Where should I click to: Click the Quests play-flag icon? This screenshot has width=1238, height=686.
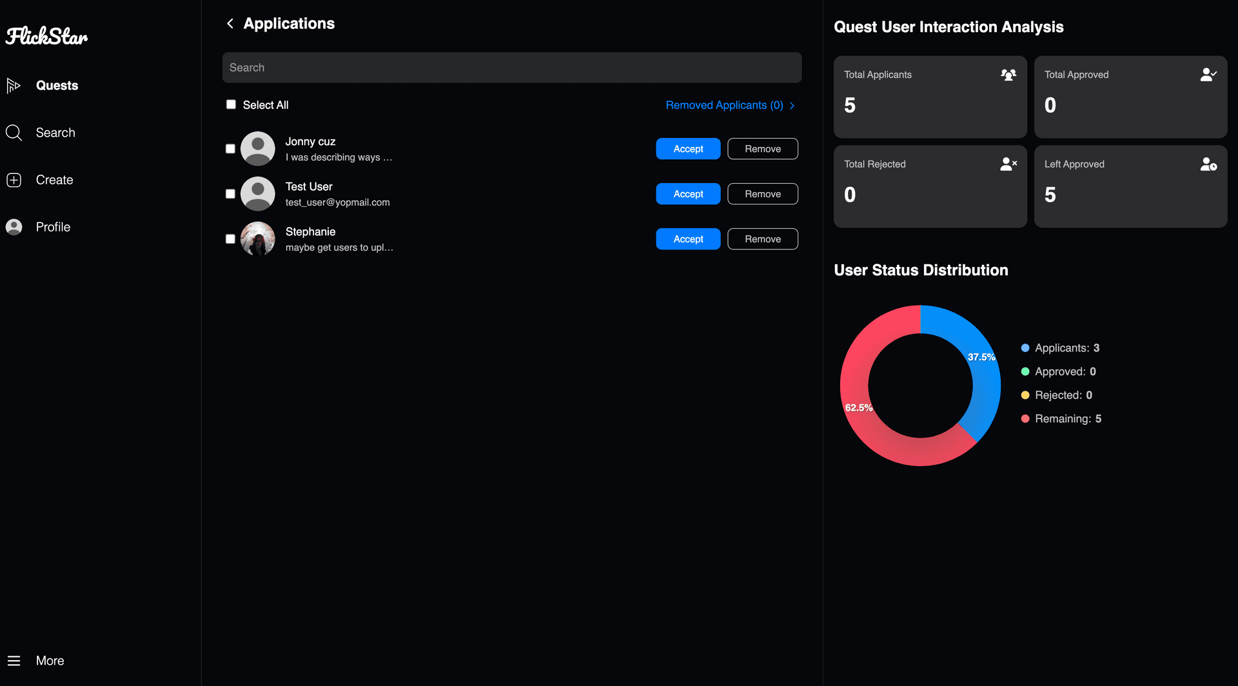pyautogui.click(x=14, y=86)
